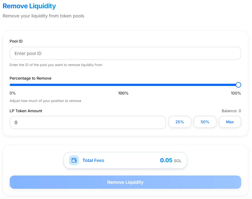The image size is (252, 199).
Task: Click the 100% center marker on slider
Action: (123, 93)
